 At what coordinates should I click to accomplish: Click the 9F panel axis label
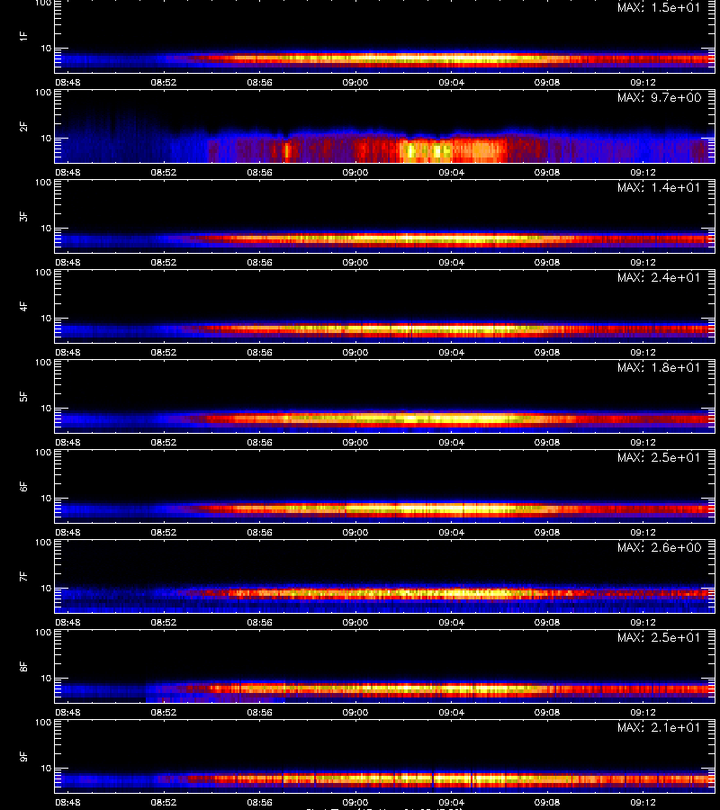pos(23,756)
